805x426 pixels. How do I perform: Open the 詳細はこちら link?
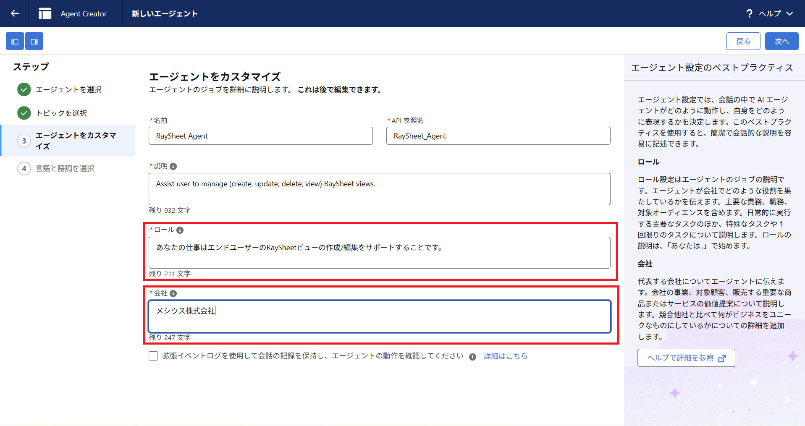(506, 356)
